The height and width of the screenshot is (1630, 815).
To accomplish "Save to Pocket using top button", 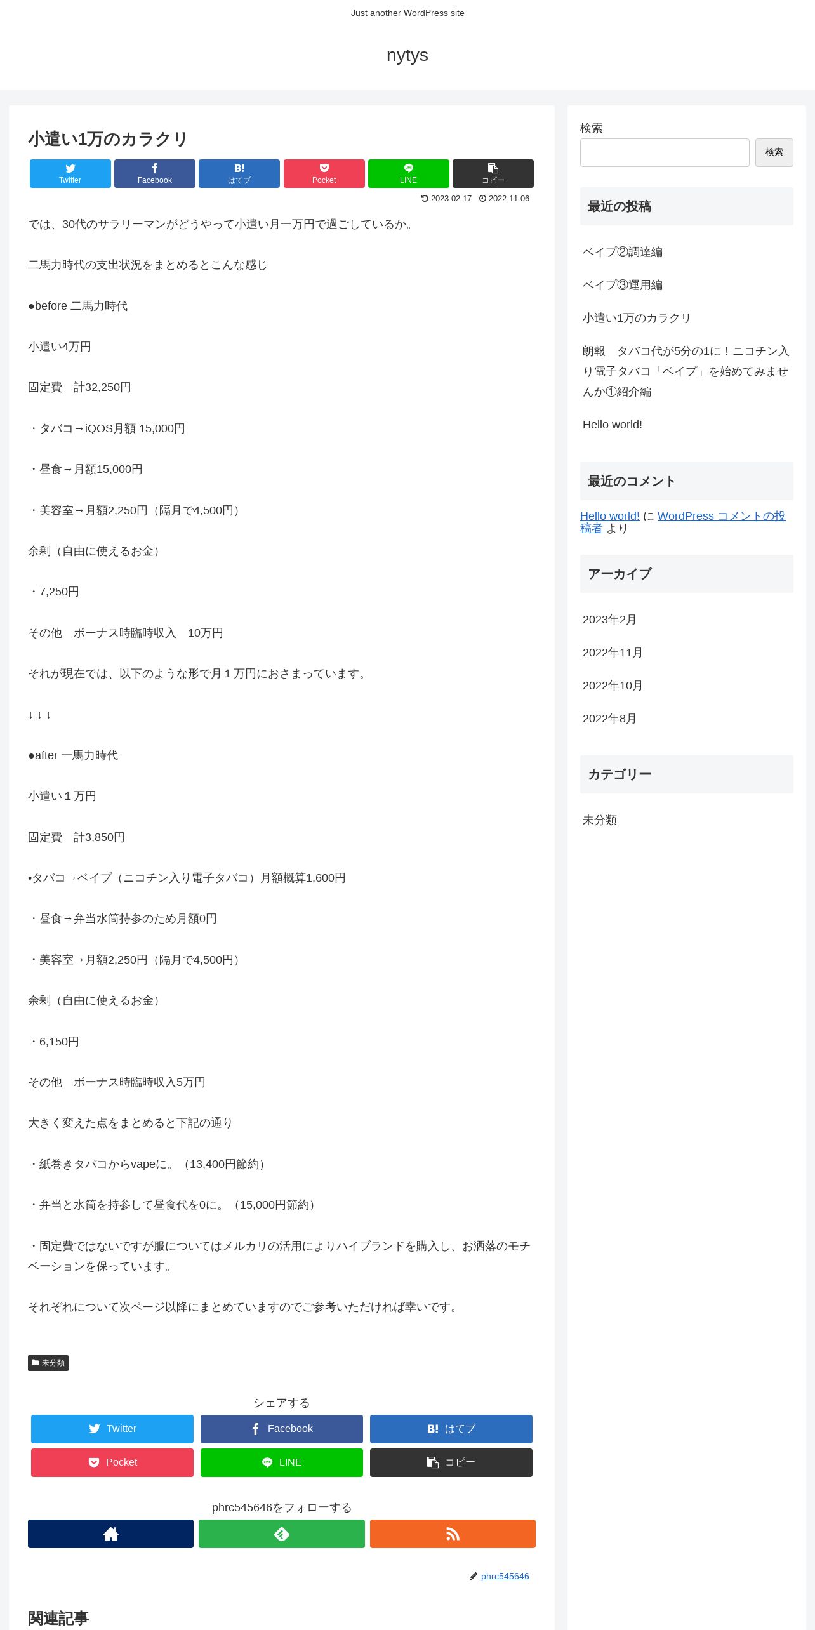I will (x=324, y=173).
